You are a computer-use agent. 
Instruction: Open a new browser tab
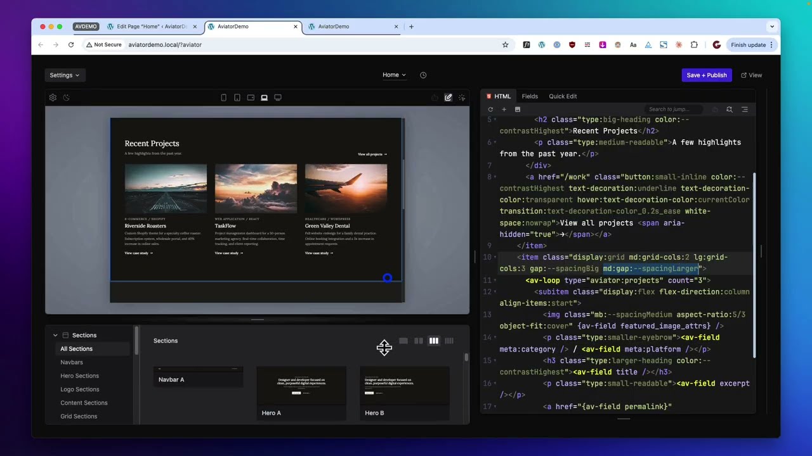click(411, 27)
